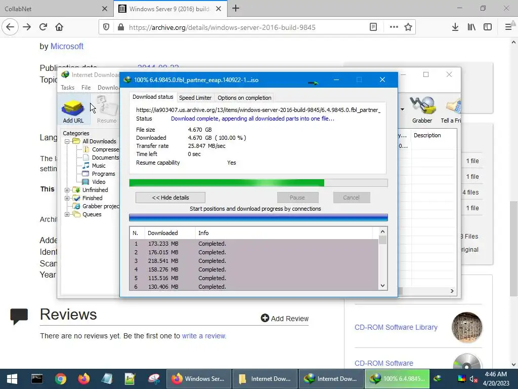Select the Compressed category folder icon
518x389 pixels.
pos(86,149)
